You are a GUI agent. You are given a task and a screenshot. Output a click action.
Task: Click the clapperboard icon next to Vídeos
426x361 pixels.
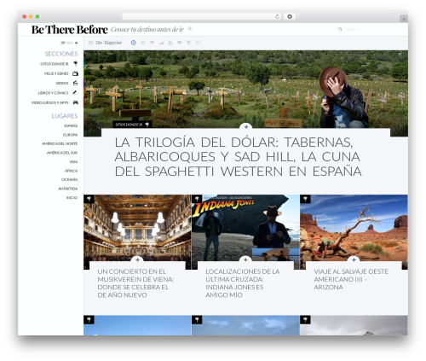(x=75, y=83)
